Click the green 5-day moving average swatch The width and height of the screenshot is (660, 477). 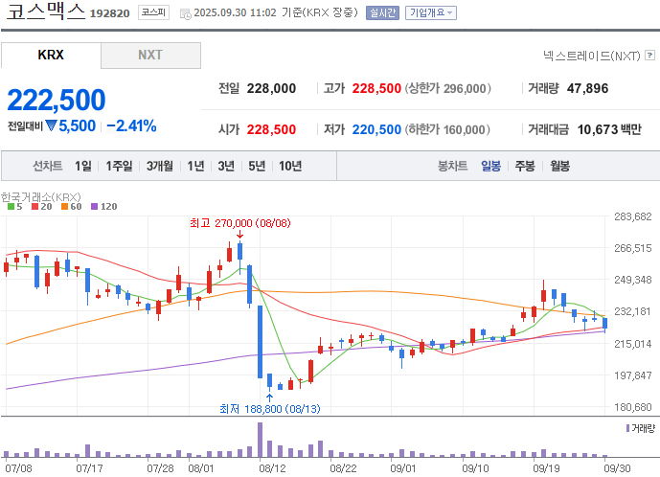tap(11, 206)
